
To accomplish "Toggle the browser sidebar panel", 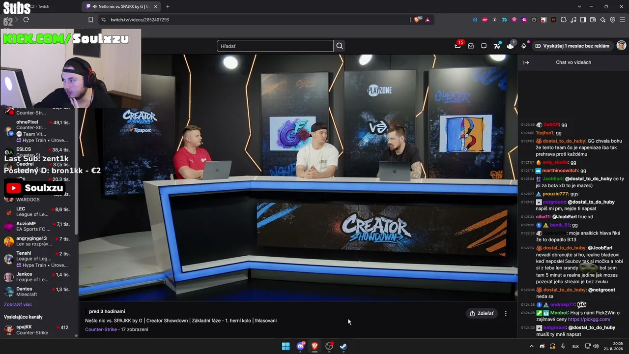I will coord(583,20).
